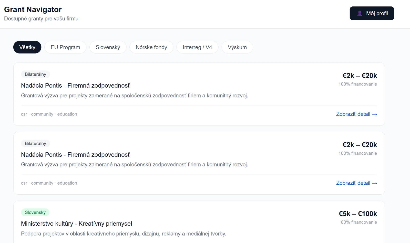Filter grants by Slovenský

coord(108,47)
